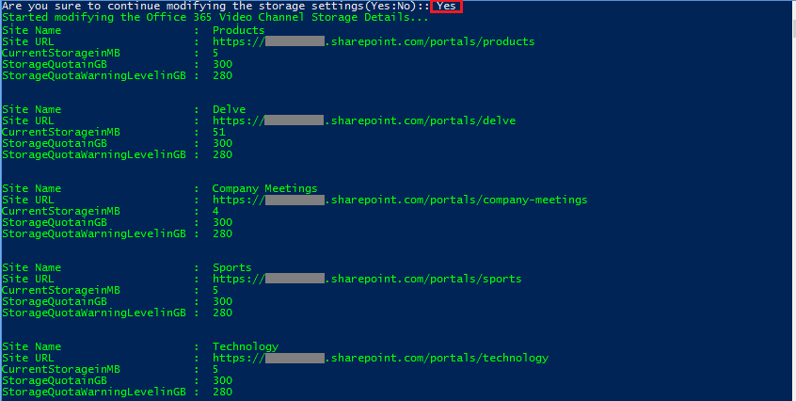Select the Sports site name value
Viewport: 796px width, 401px height.
[x=231, y=267]
